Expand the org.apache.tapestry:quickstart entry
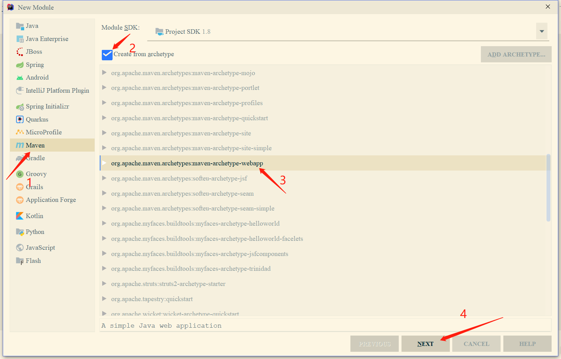Image resolution: width=561 pixels, height=359 pixels. 104,299
